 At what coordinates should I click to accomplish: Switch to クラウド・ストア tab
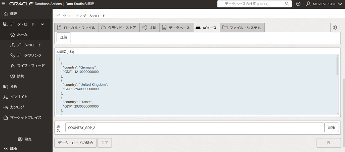(119, 28)
